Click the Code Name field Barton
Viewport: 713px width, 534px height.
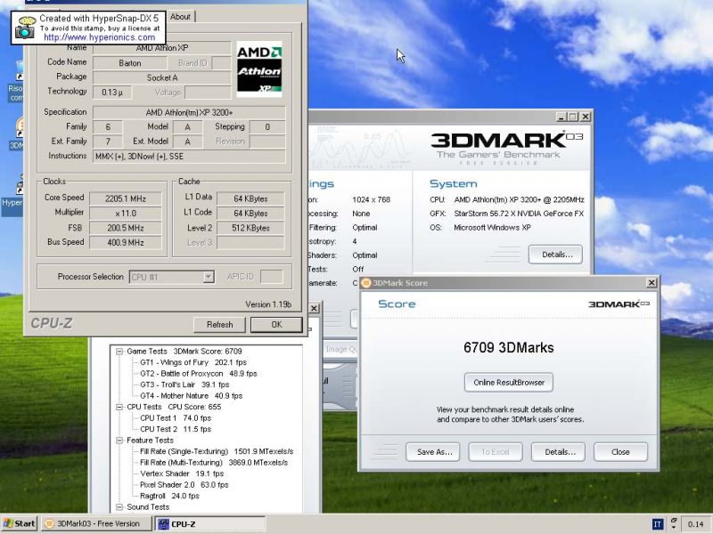[x=129, y=63]
